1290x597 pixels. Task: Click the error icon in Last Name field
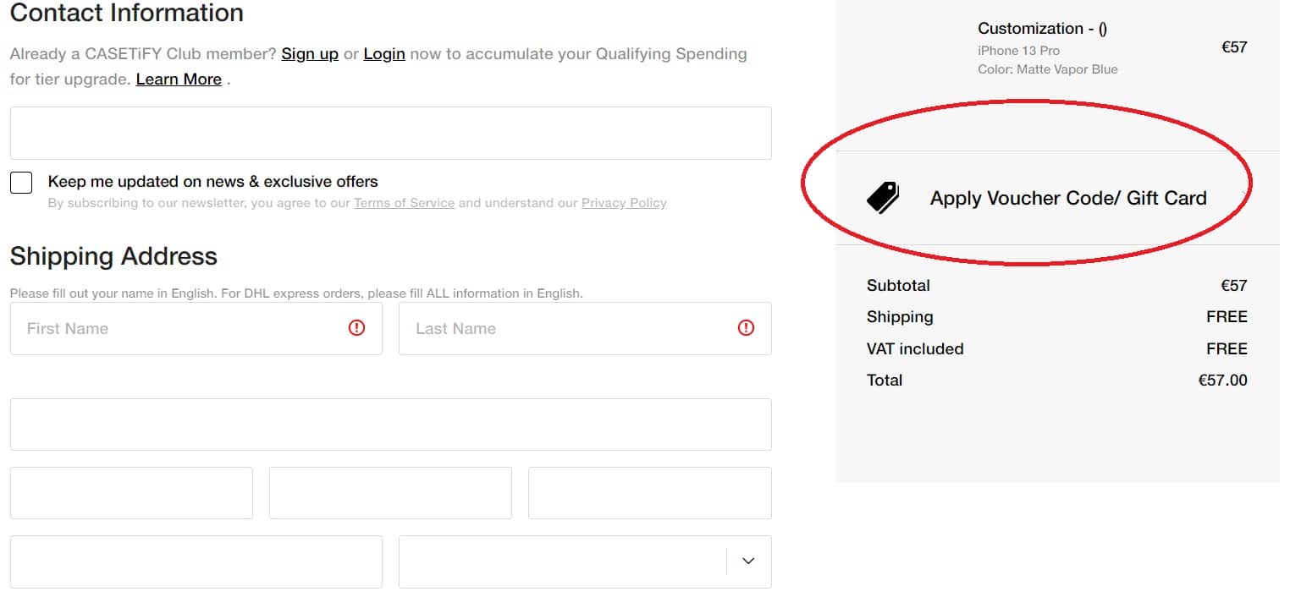(x=746, y=328)
